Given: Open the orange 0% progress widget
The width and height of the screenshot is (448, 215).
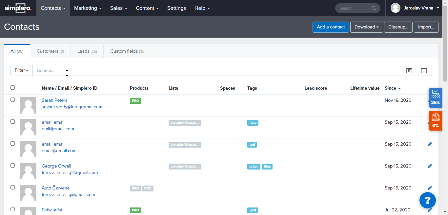Looking at the screenshot, I should [x=436, y=121].
